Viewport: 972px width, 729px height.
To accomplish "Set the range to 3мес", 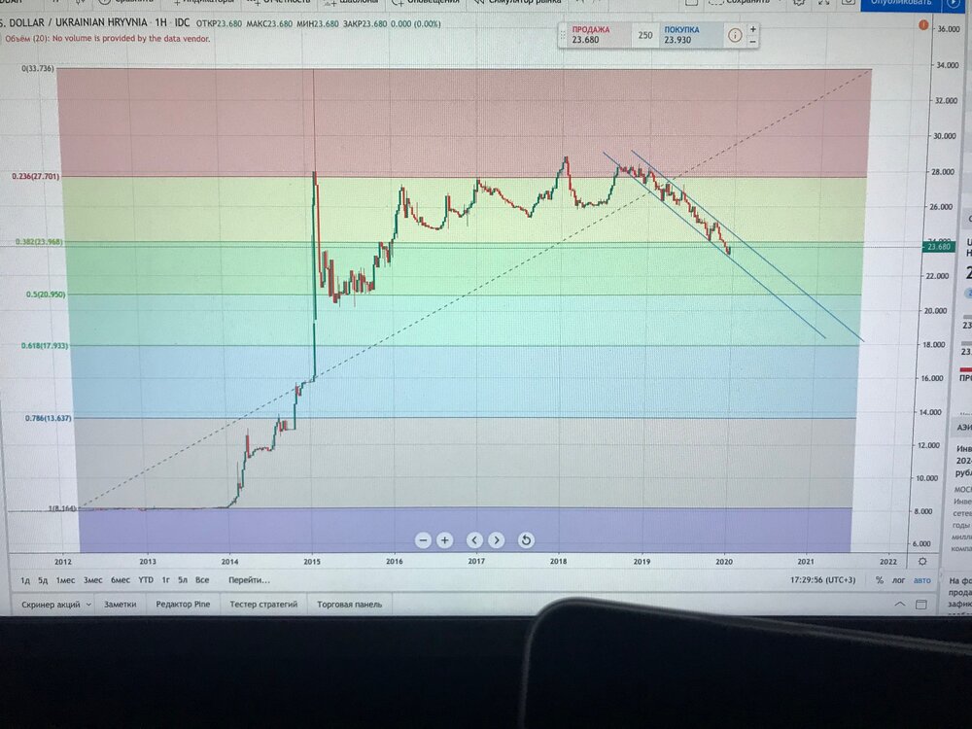I will (x=93, y=580).
